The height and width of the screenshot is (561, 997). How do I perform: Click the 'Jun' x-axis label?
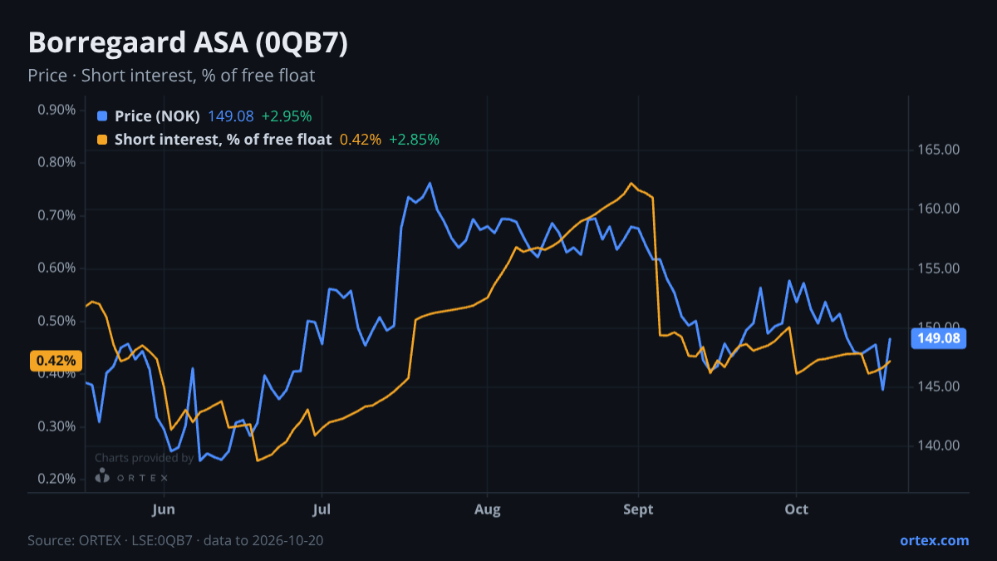pos(164,509)
